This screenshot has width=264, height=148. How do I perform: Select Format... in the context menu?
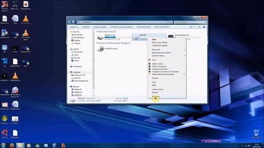[x=155, y=78]
